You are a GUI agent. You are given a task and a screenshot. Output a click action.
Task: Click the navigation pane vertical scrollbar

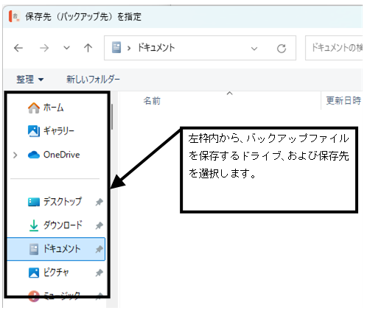point(112,117)
